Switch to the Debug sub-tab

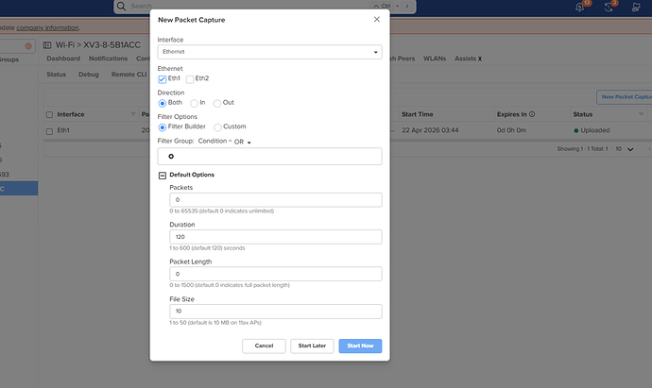(89, 75)
